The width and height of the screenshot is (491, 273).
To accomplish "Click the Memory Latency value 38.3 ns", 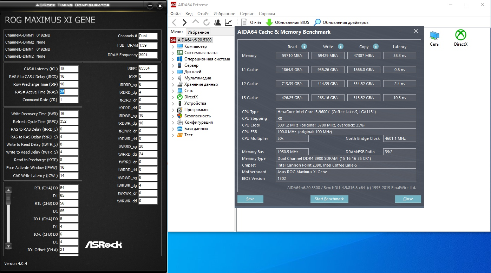I will pyautogui.click(x=400, y=56).
